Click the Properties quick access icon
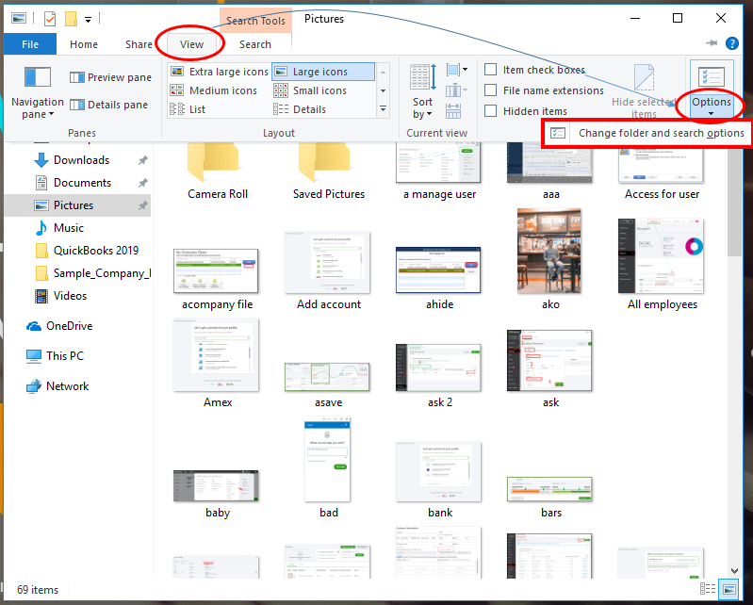753x605 pixels. tap(49, 19)
